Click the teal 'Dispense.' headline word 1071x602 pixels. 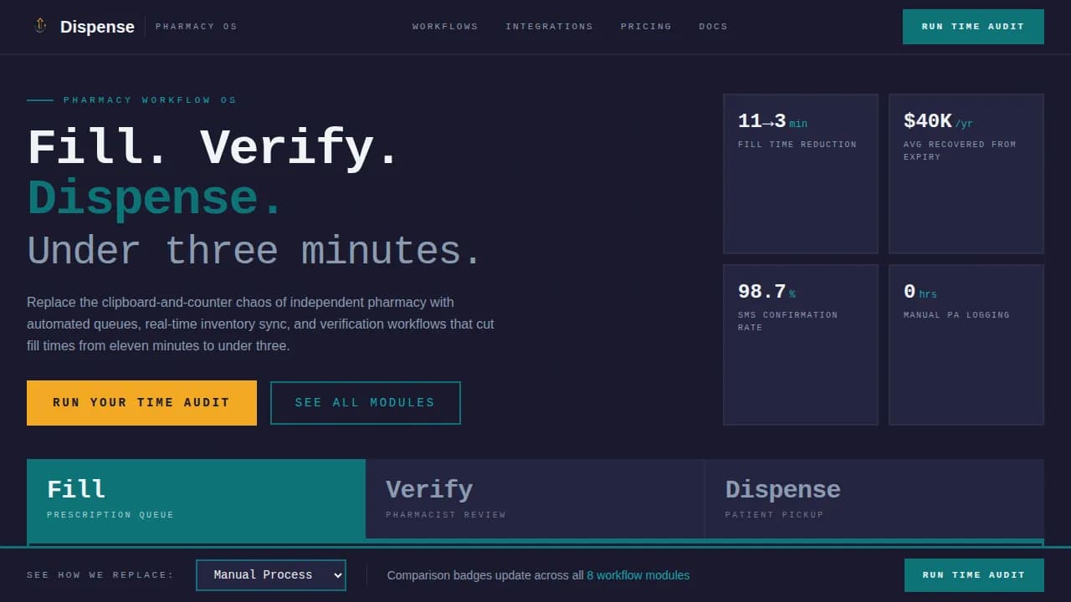pos(156,199)
